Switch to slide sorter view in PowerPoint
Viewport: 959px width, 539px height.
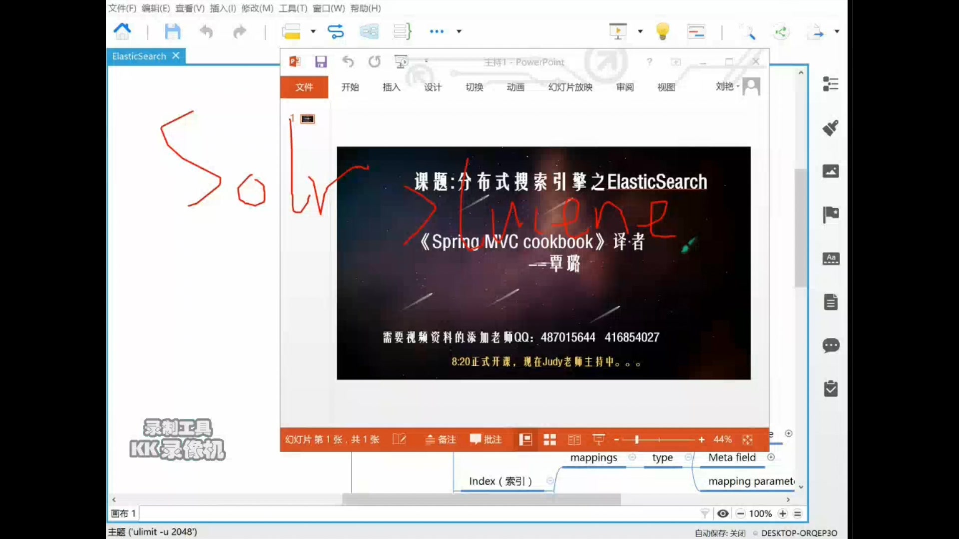point(549,439)
